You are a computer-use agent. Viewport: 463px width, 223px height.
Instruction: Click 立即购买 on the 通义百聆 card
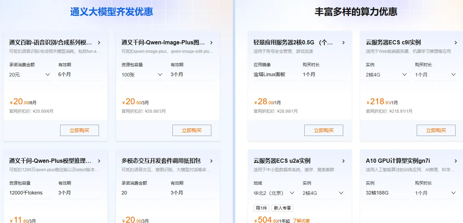[79, 130]
